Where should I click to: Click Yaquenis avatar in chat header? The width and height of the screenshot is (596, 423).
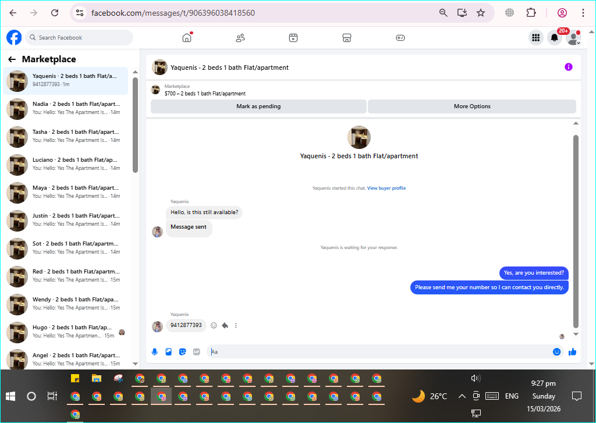pyautogui.click(x=159, y=67)
